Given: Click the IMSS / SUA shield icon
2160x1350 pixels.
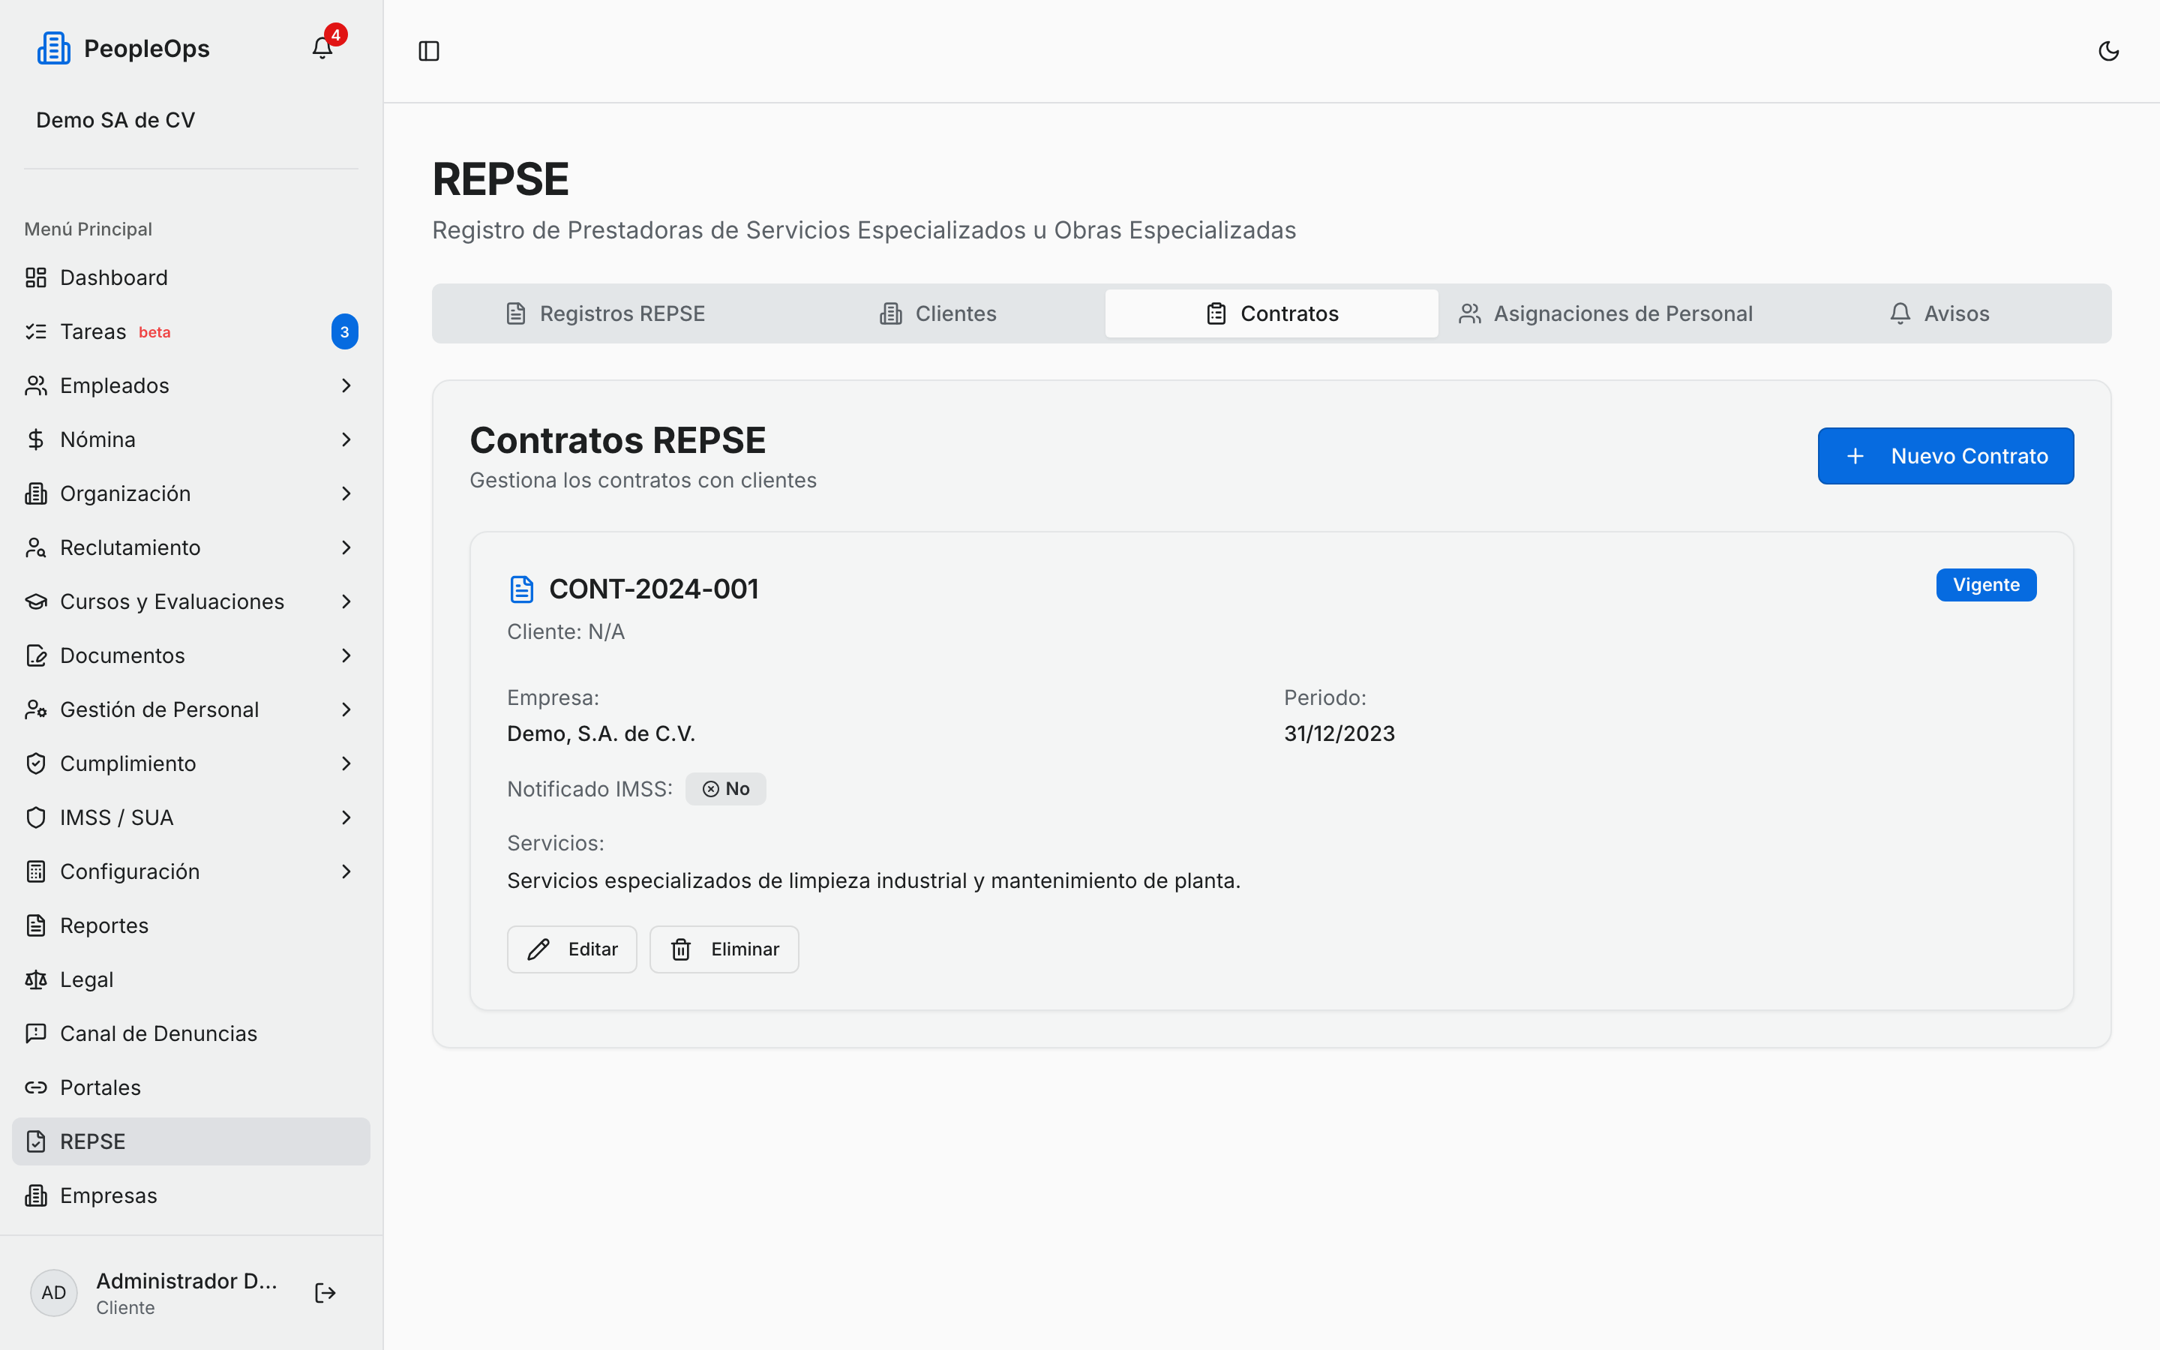Looking at the screenshot, I should click(x=36, y=817).
